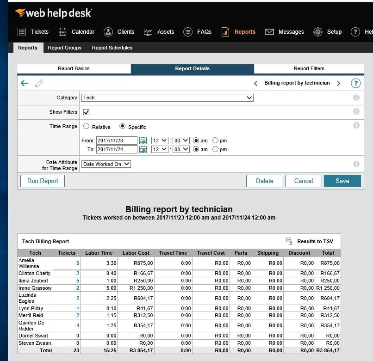Screen dimensions: 373x361
Task: Click the From date input field
Action: tap(117, 141)
